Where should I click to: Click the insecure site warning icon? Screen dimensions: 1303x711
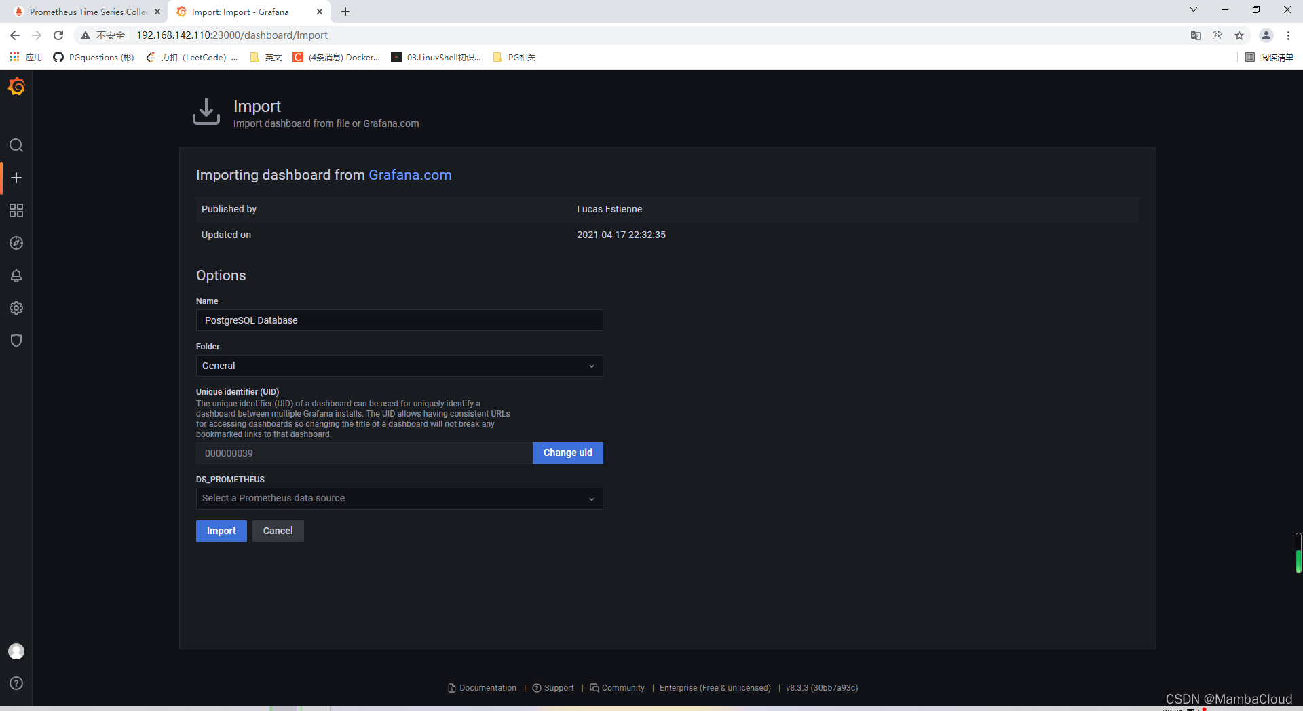coord(86,35)
